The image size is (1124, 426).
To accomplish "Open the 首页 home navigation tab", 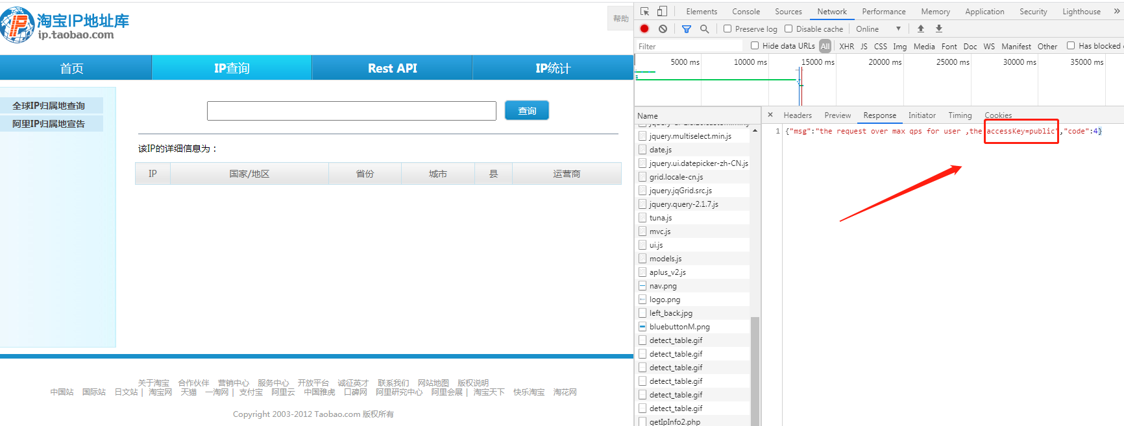I will tap(72, 68).
